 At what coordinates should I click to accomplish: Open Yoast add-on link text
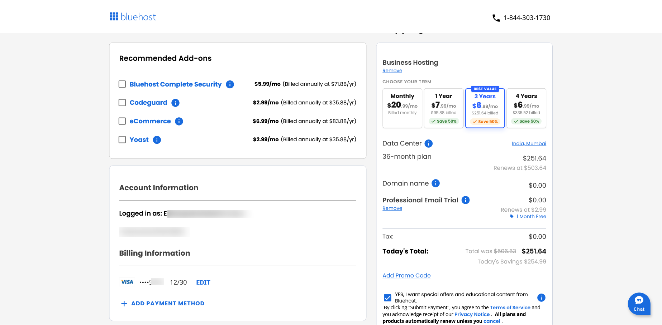point(139,140)
